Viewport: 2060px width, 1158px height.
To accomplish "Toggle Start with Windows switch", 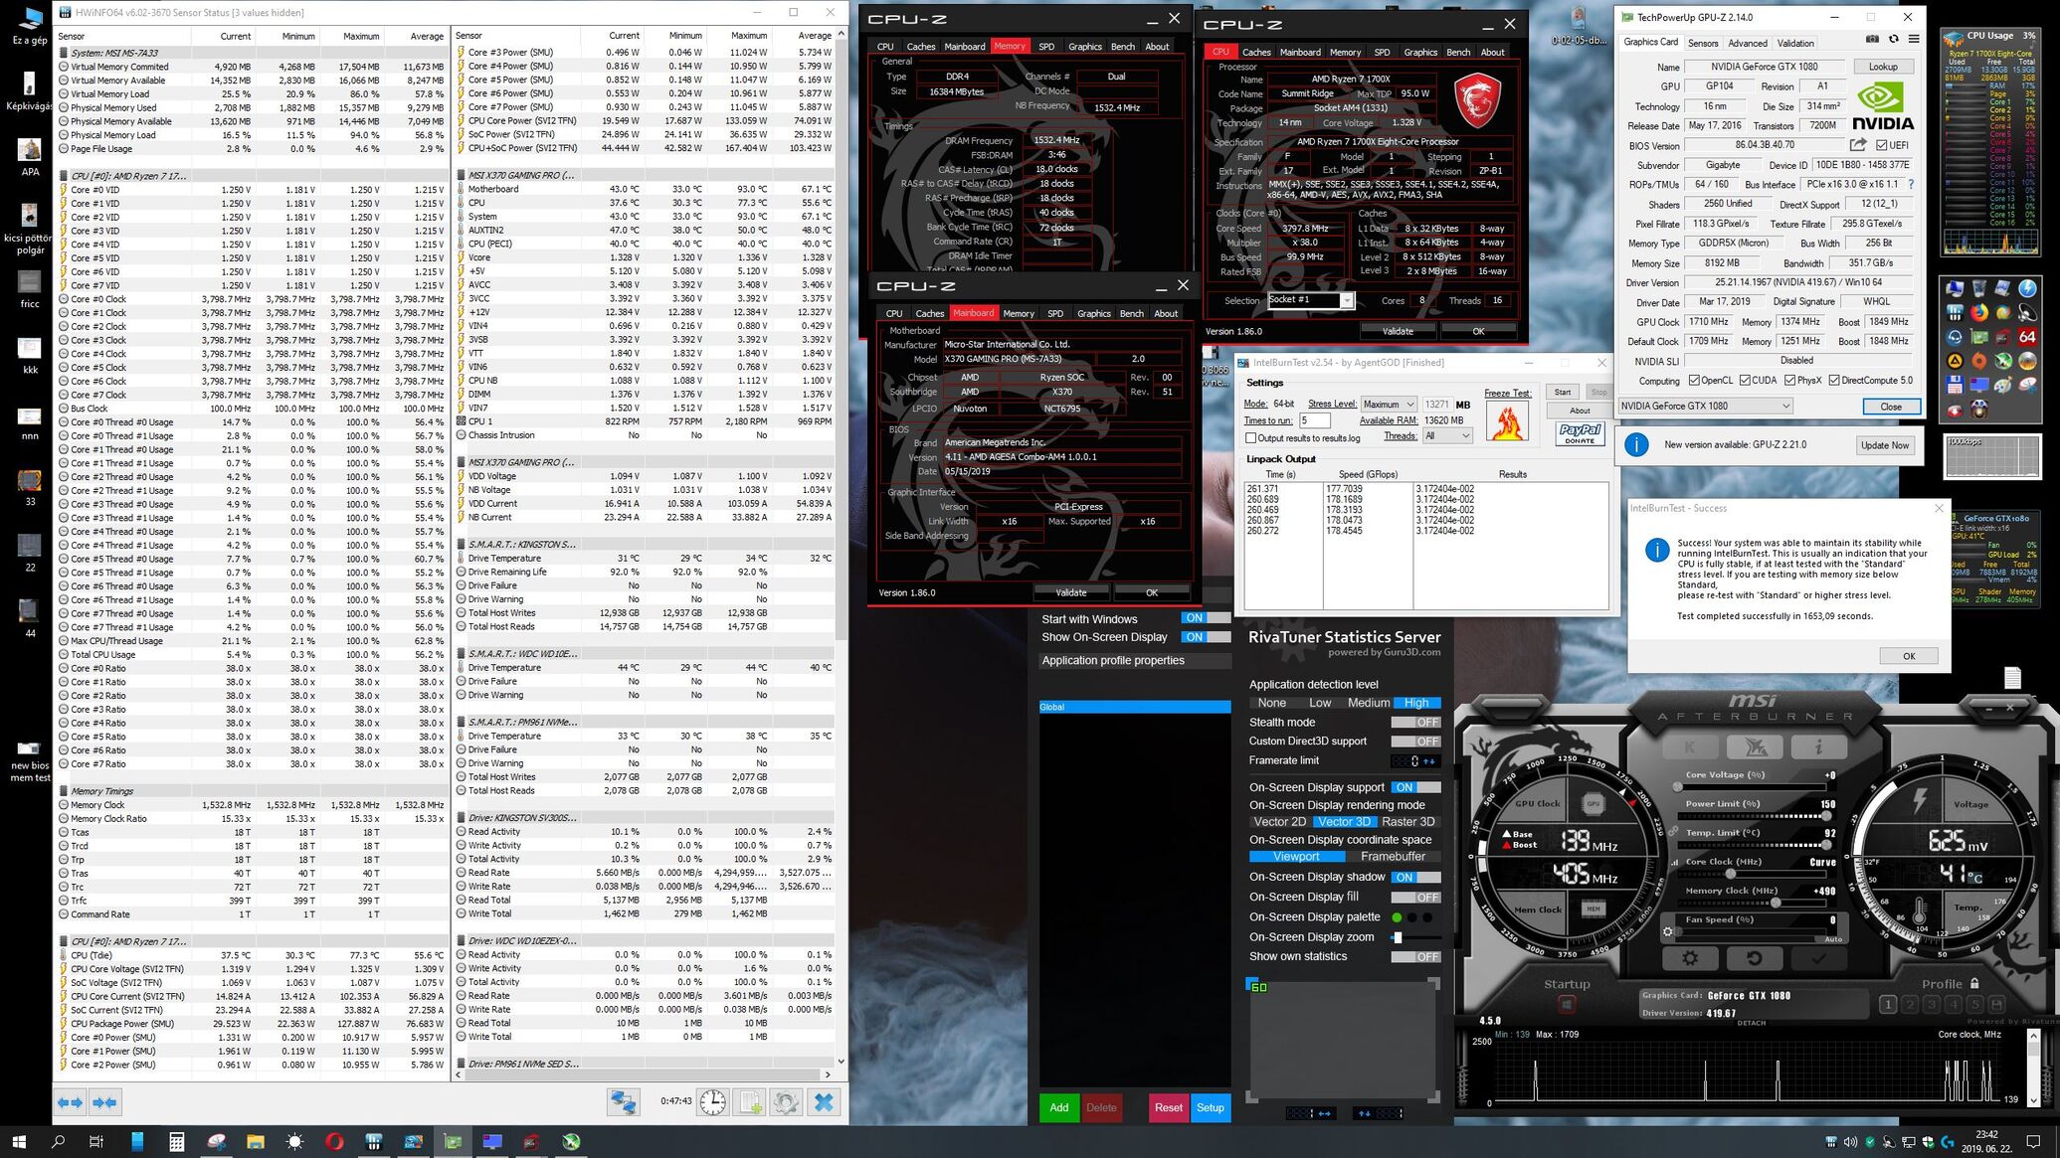I will tap(1205, 618).
